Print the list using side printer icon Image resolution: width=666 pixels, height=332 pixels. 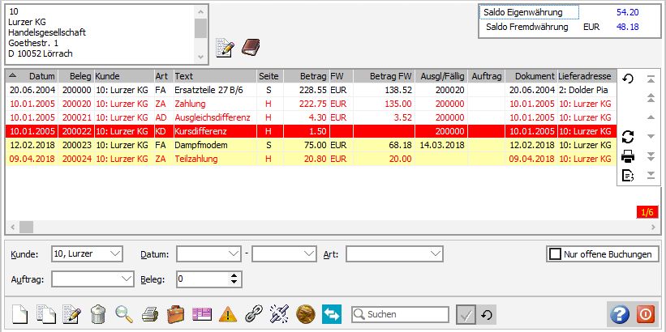point(627,156)
